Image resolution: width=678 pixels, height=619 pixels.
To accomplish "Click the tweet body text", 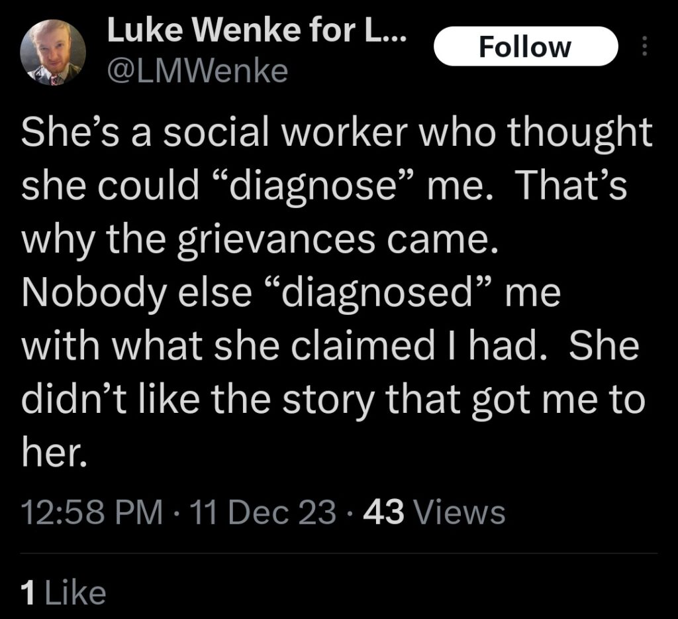I will pos(331,292).
